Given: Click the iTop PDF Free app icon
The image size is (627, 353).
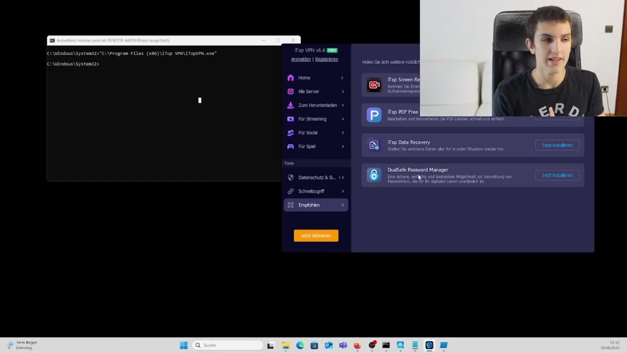Looking at the screenshot, I should pyautogui.click(x=374, y=115).
